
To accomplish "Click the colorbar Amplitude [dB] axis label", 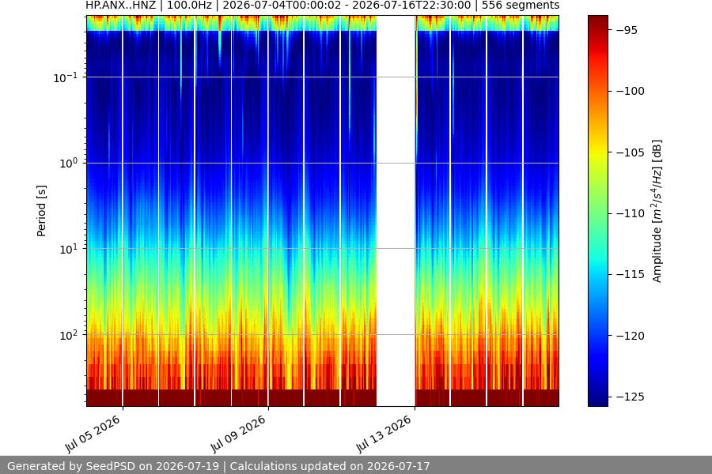I will [657, 211].
